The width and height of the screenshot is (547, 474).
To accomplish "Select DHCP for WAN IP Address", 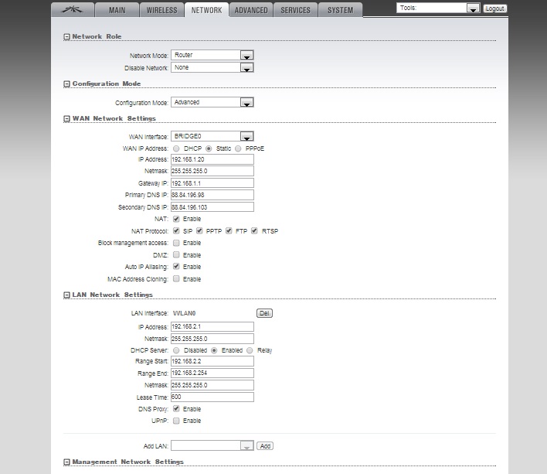I will pyautogui.click(x=176, y=148).
